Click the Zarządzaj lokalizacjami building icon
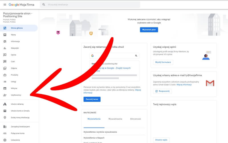 coord(5,127)
